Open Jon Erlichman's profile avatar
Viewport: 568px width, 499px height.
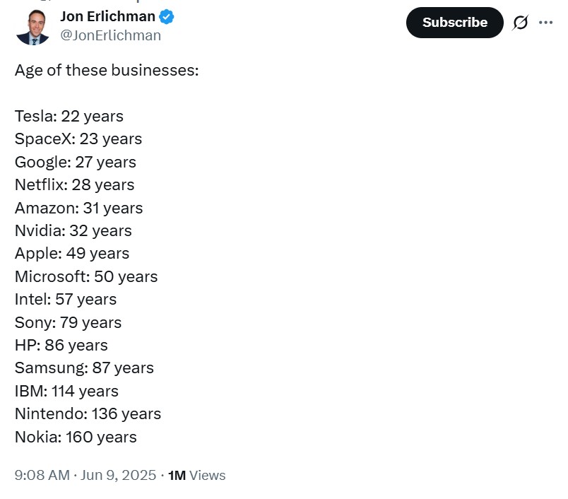pos(32,27)
